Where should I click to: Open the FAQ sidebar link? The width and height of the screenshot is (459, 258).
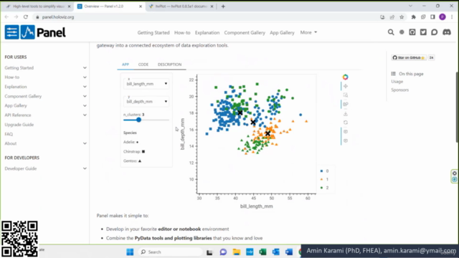[9, 134]
